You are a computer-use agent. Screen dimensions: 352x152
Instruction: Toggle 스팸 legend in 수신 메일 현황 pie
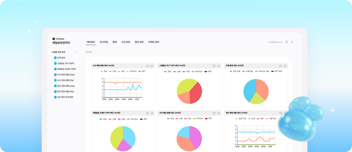[179, 119]
